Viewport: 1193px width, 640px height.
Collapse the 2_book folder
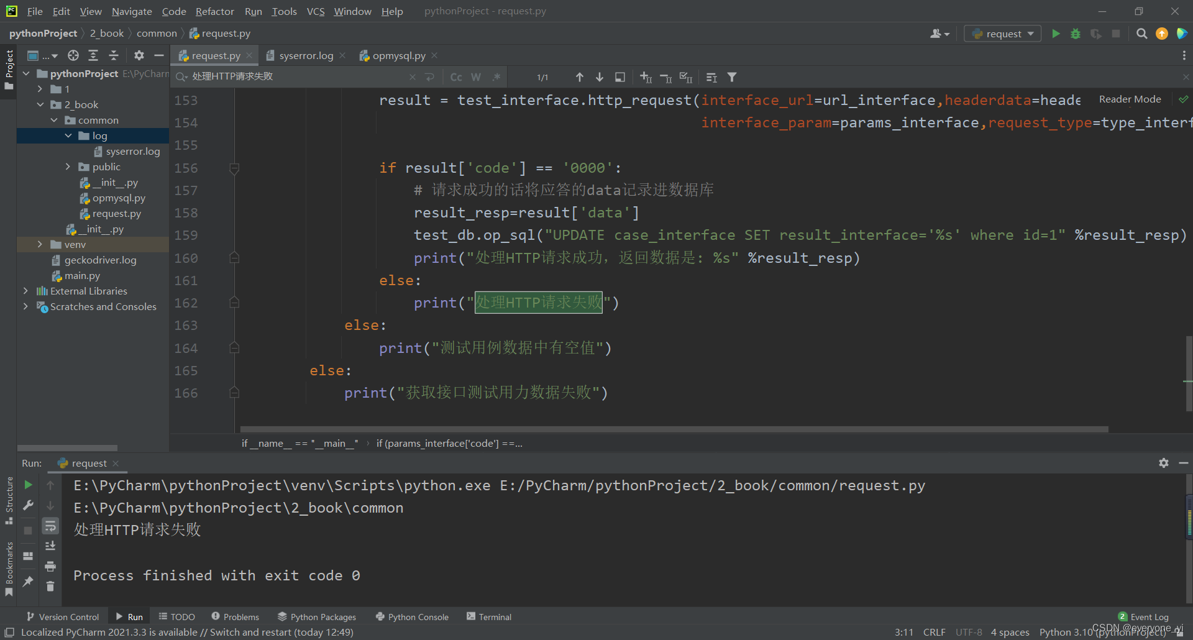tap(40, 104)
